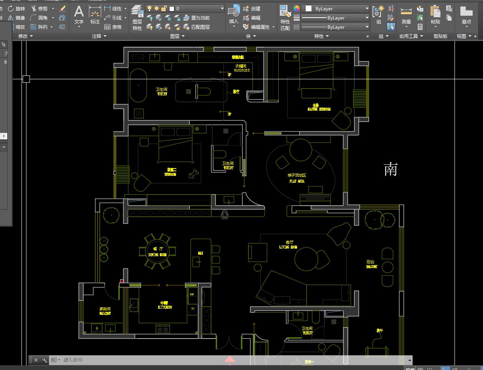Click the Clipboard (剪贴板) panel title
Screen dimensions: 483x370
tap(440, 36)
